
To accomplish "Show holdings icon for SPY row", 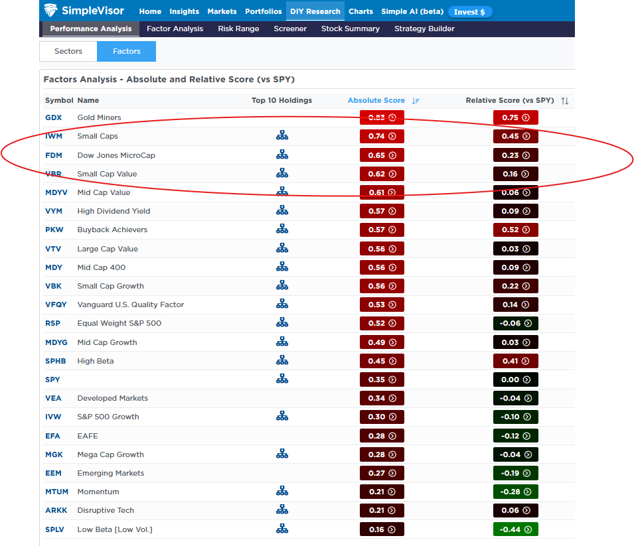I will pos(282,379).
